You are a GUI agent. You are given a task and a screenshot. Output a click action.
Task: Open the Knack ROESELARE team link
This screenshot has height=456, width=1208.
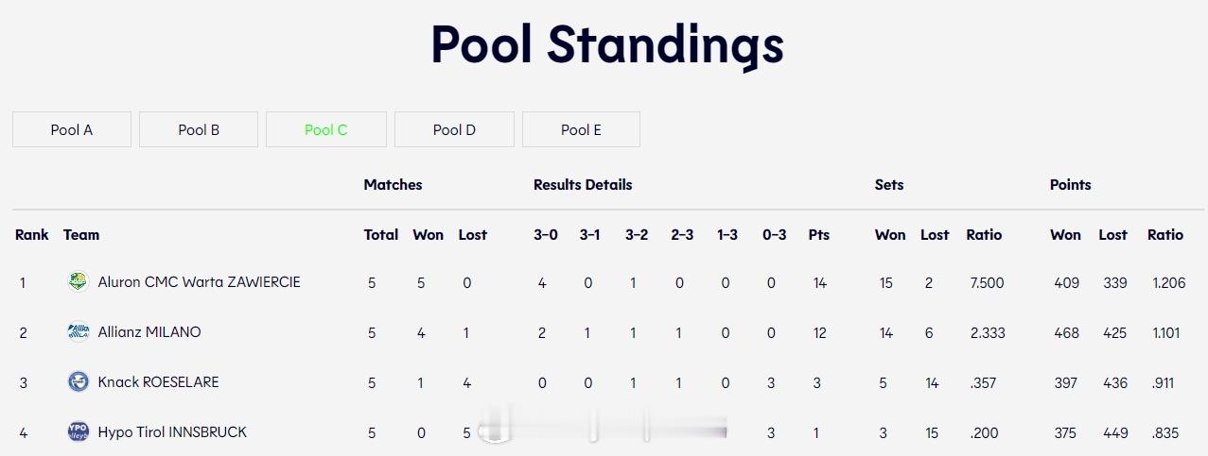click(x=158, y=381)
